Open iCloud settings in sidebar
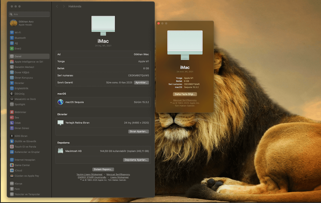 29,170
